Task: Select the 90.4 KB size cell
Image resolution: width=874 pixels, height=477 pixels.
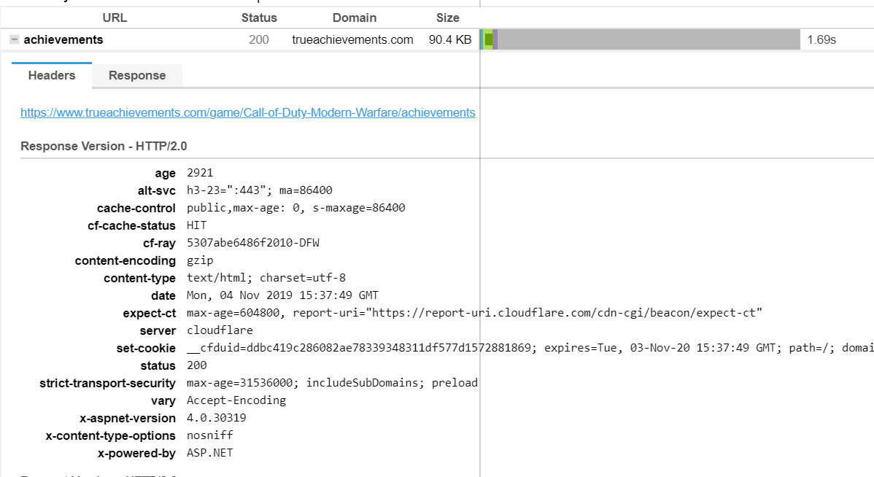Action: pos(450,39)
